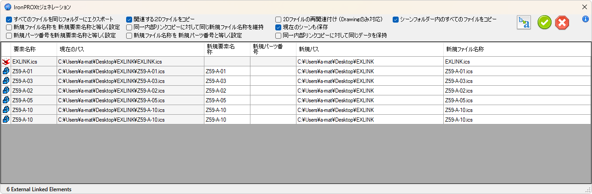
Task: Click current path cell ending Z59-A-01.ics
Action: coord(130,71)
